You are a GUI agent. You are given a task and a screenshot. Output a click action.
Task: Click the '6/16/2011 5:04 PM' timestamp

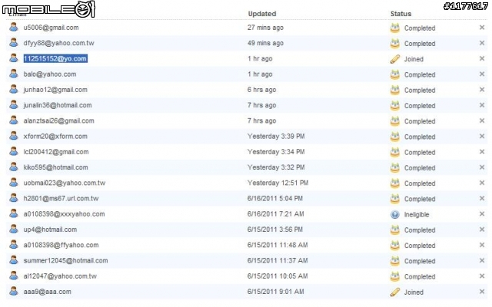click(x=275, y=198)
